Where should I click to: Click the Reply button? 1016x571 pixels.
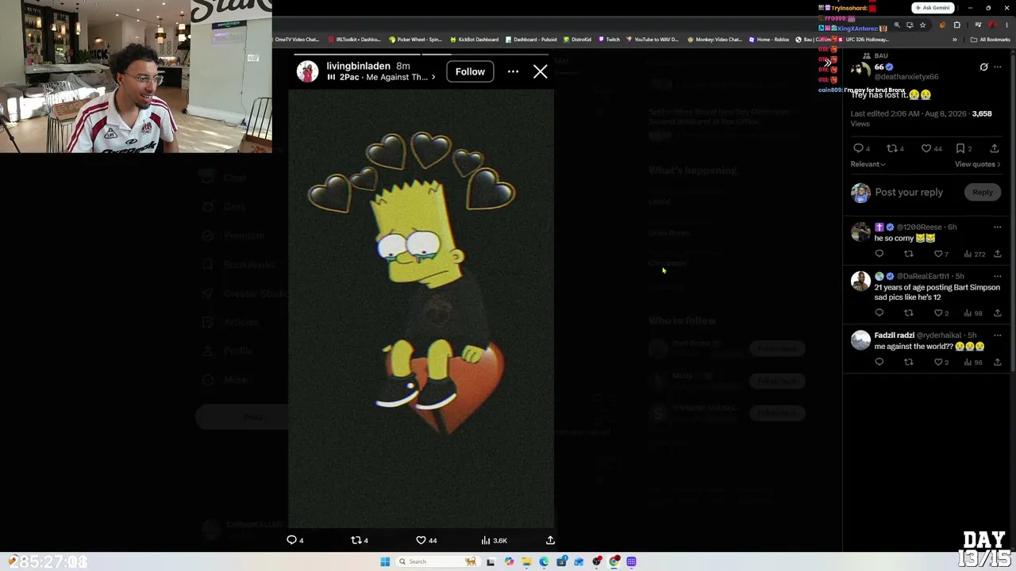pyautogui.click(x=983, y=192)
